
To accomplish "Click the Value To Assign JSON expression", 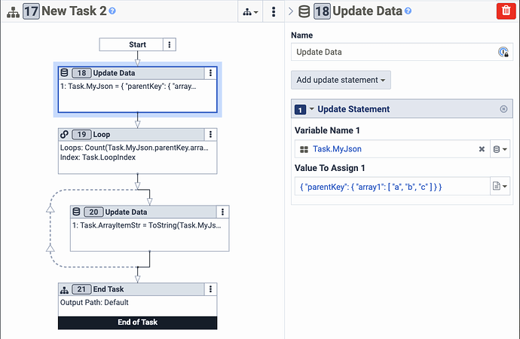I will click(371, 187).
